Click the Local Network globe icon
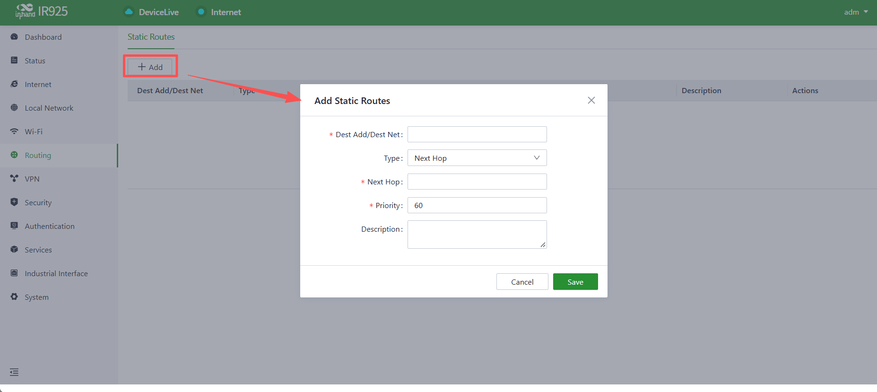Image resolution: width=877 pixels, height=392 pixels. [14, 108]
